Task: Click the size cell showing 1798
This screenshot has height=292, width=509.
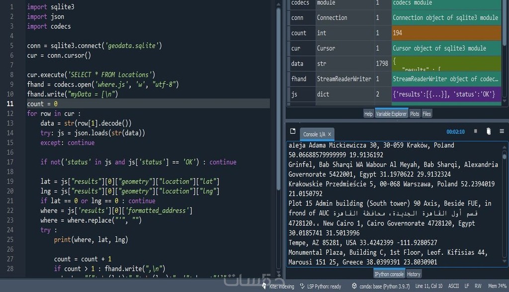Action: tap(382, 63)
